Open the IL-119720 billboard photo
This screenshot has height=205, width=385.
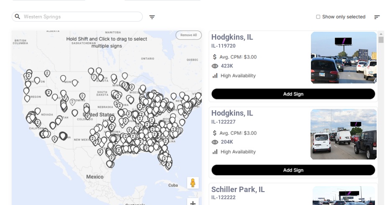pos(344,58)
